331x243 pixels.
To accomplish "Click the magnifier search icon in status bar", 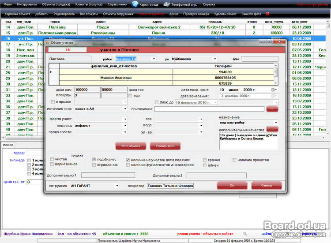I will 245,233.
